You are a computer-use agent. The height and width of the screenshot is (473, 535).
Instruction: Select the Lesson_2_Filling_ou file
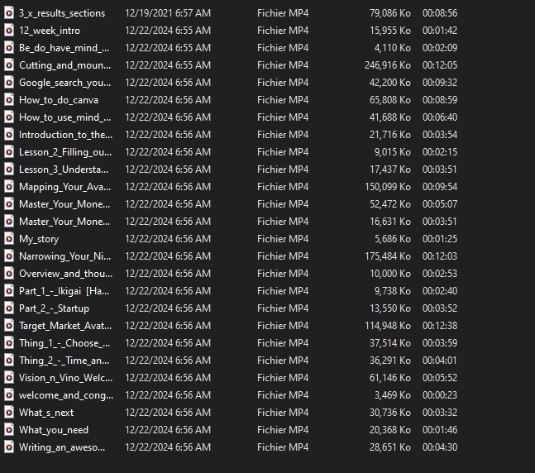pyautogui.click(x=64, y=152)
